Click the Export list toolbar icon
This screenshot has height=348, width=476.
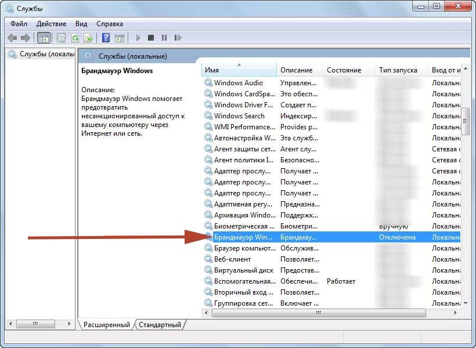click(88, 38)
